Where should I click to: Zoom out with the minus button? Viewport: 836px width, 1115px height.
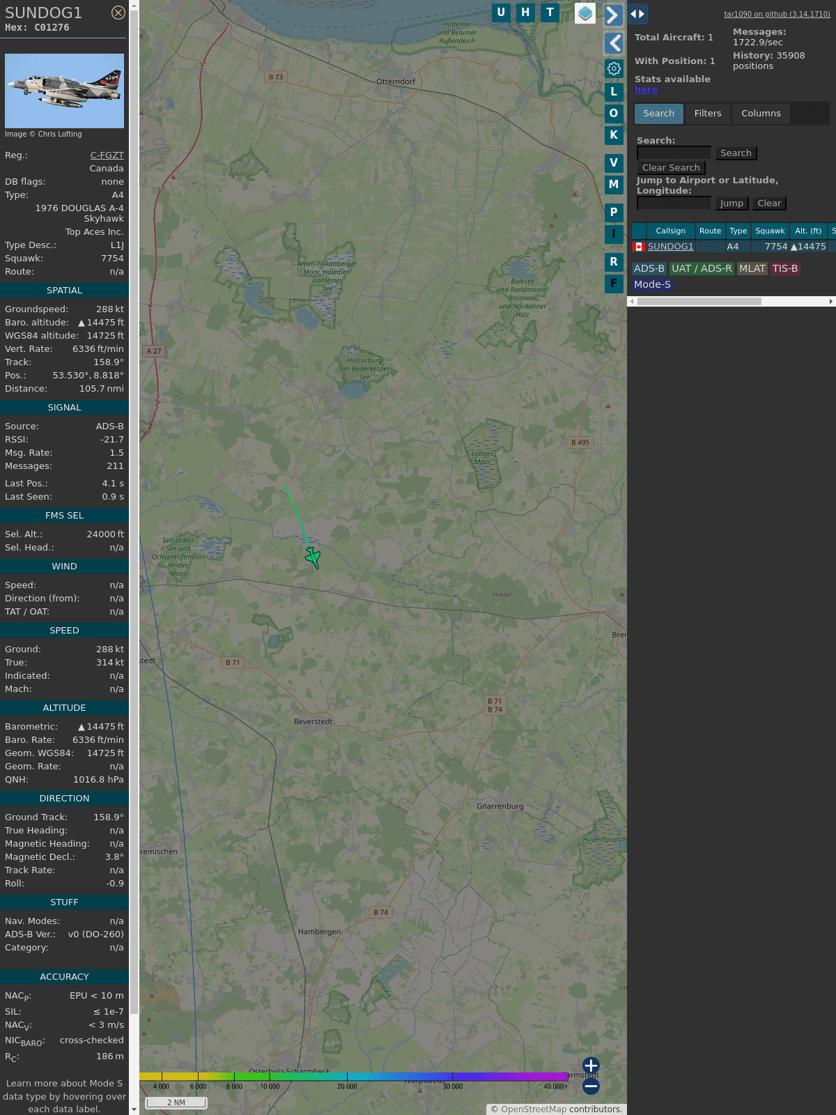pyautogui.click(x=591, y=1086)
